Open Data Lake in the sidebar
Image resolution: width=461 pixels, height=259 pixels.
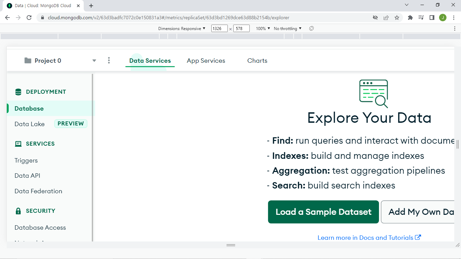click(29, 124)
